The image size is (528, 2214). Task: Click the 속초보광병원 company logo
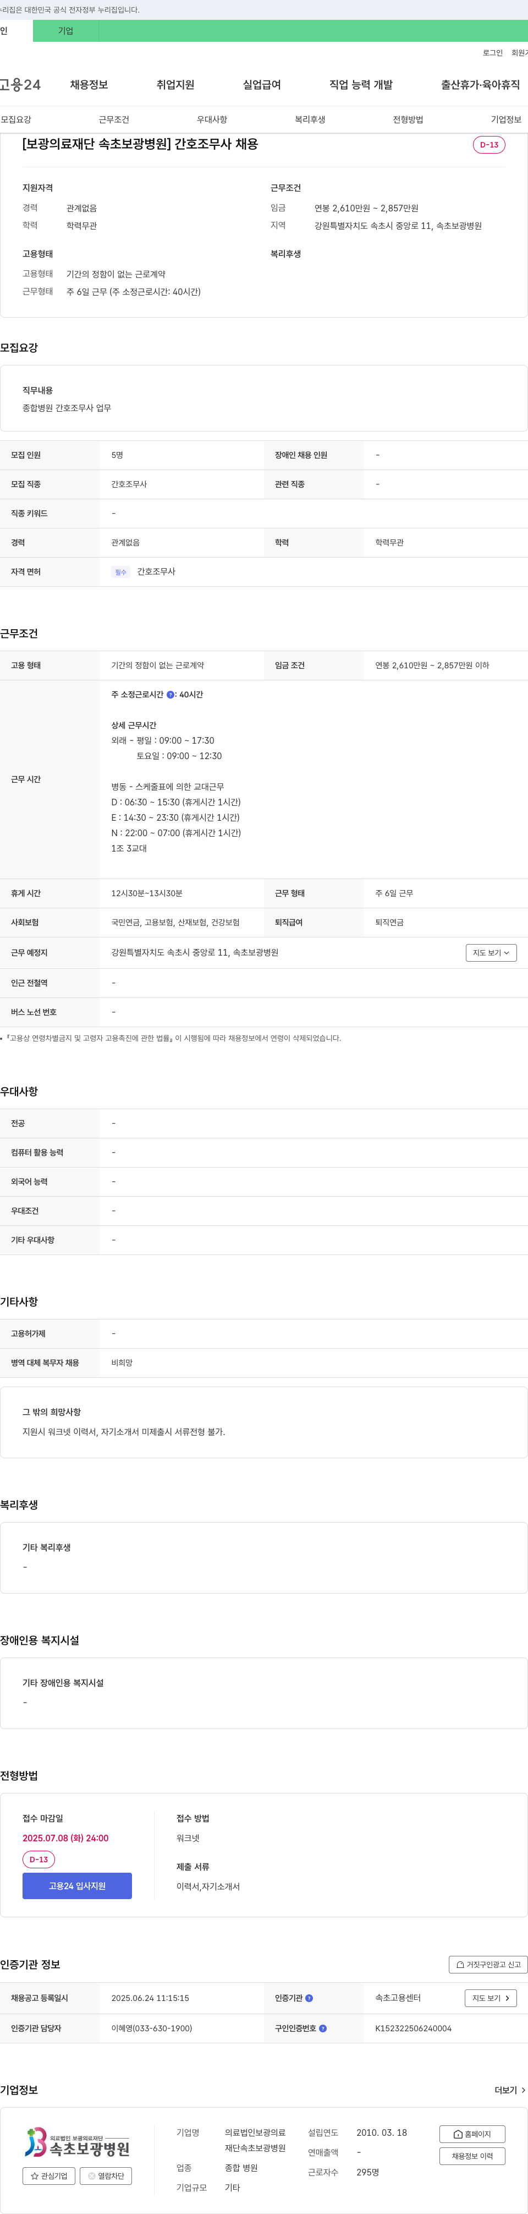(x=77, y=2142)
